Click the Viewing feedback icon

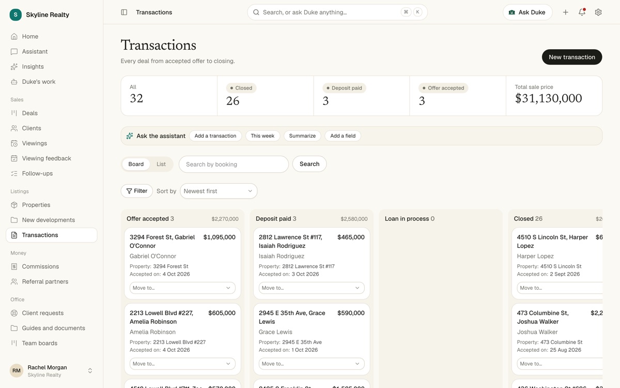click(14, 158)
